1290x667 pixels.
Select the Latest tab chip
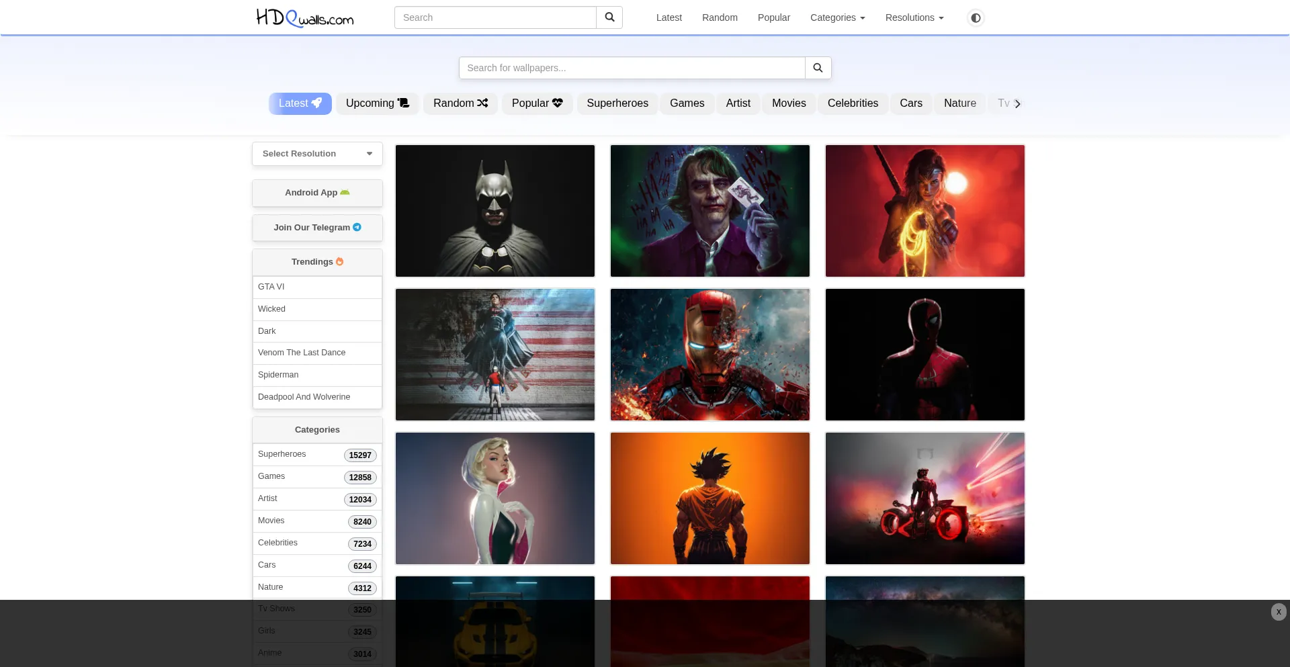pyautogui.click(x=300, y=103)
